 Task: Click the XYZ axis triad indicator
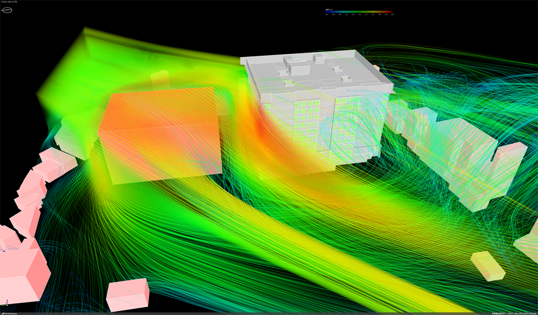point(6,303)
